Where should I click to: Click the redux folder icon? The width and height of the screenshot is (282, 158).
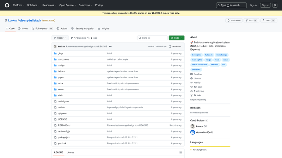tap(55, 83)
